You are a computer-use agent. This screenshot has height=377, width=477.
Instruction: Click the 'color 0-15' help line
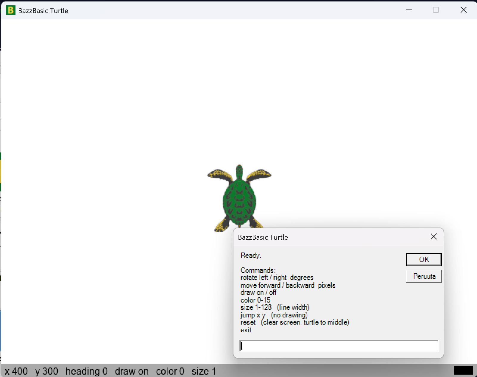(255, 300)
